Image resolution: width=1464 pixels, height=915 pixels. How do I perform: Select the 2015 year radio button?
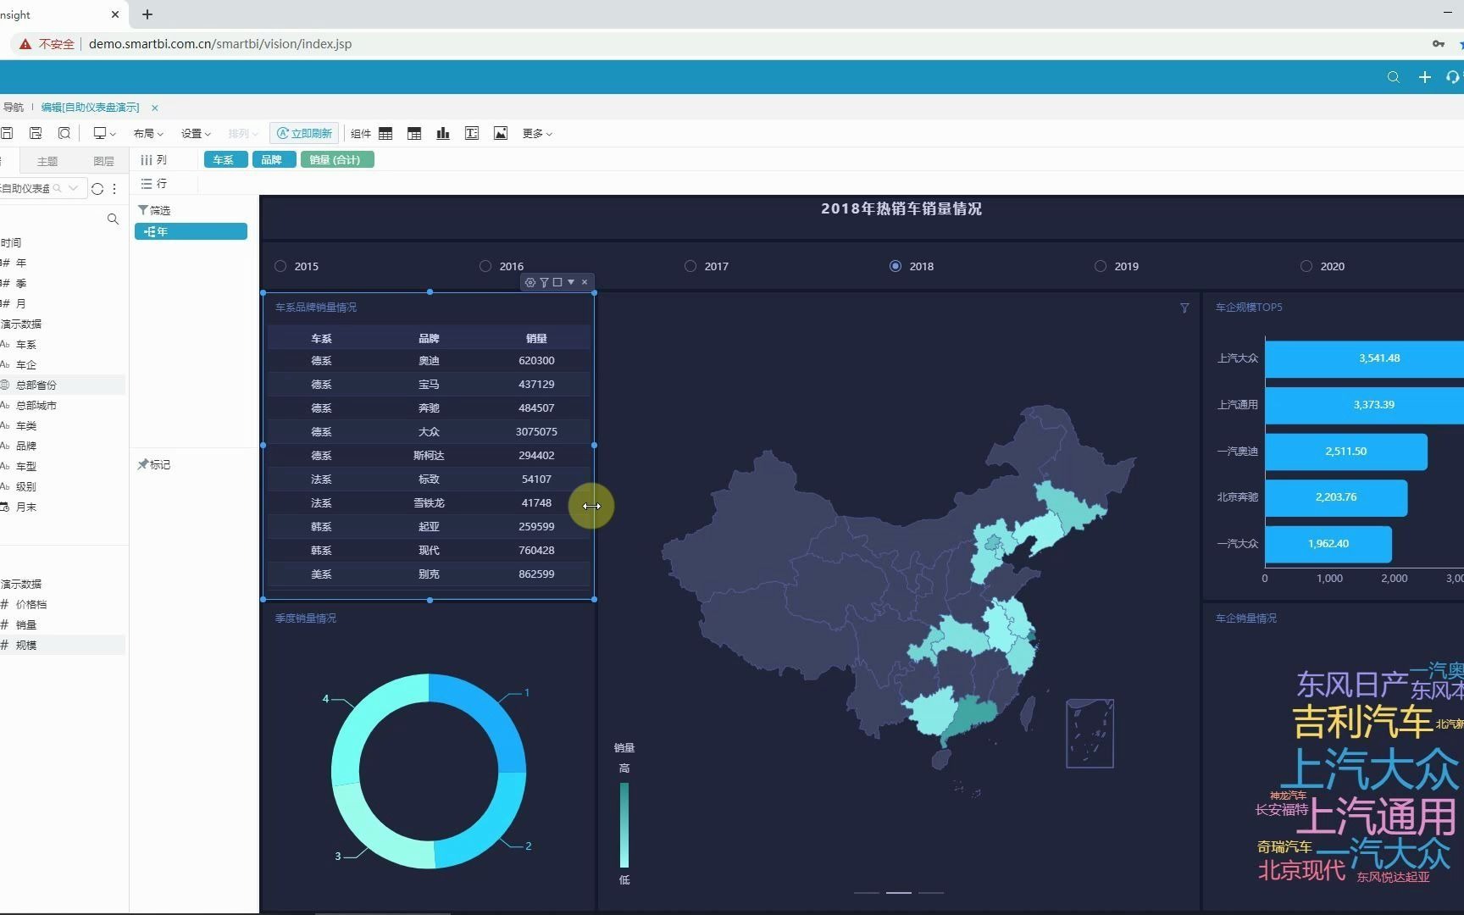[280, 266]
